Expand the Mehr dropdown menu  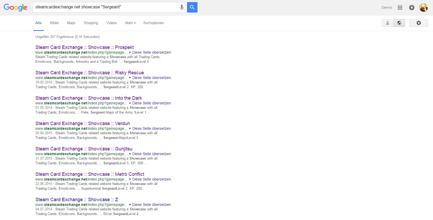click(x=130, y=23)
